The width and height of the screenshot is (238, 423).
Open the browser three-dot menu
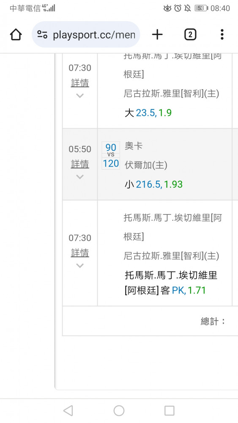coord(222,35)
